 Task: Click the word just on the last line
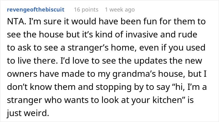[14, 113]
